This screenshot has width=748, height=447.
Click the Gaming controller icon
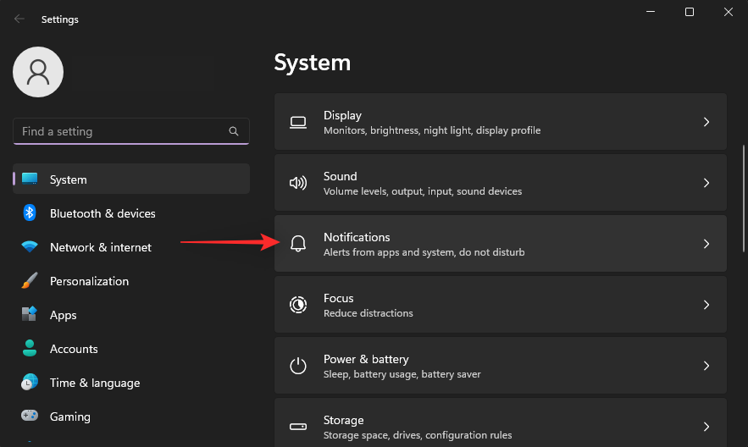(30, 417)
